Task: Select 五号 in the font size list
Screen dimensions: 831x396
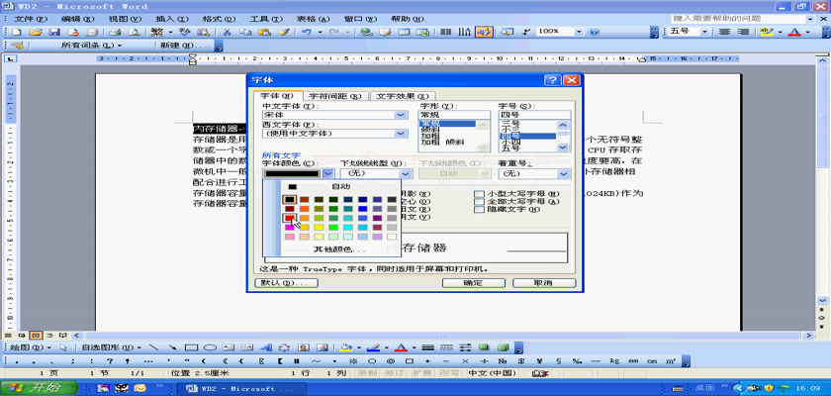Action: click(510, 148)
